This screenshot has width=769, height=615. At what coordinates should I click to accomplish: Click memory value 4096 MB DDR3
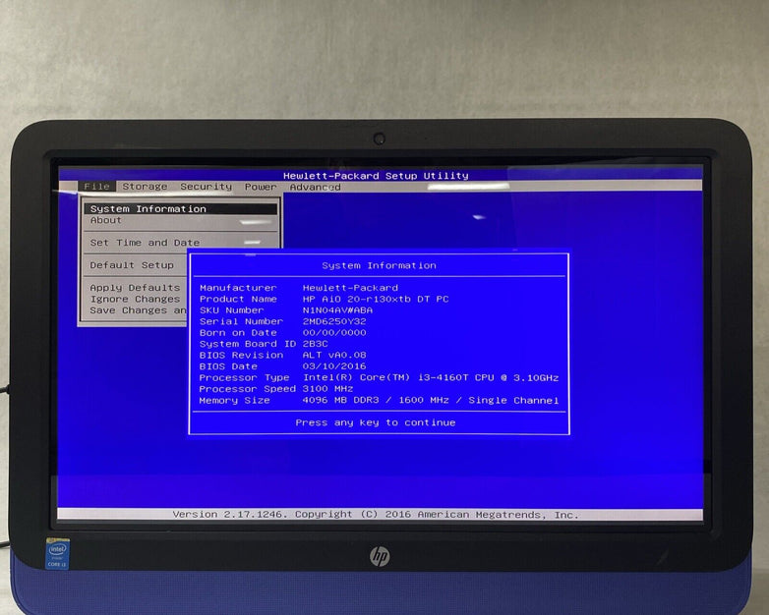point(431,401)
